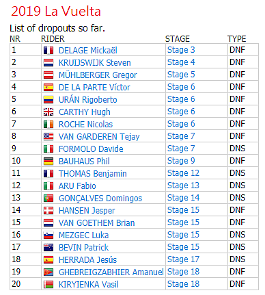Open the ARU Fabio rider page
Viewport: 265px width, 295px height.
77,186
